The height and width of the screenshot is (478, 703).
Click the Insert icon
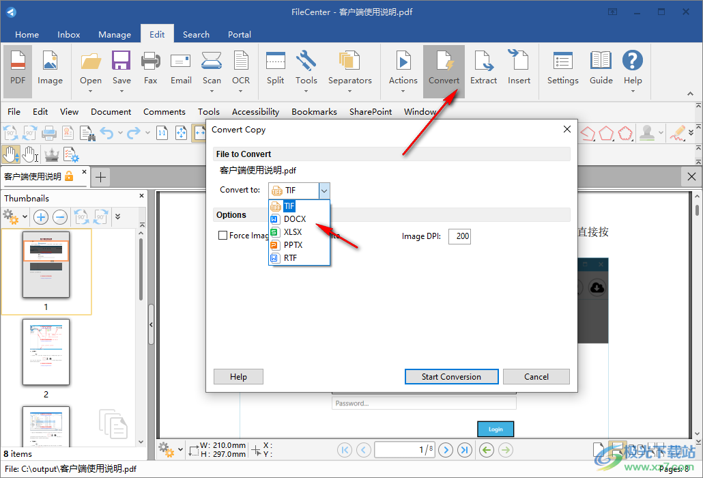(519, 61)
